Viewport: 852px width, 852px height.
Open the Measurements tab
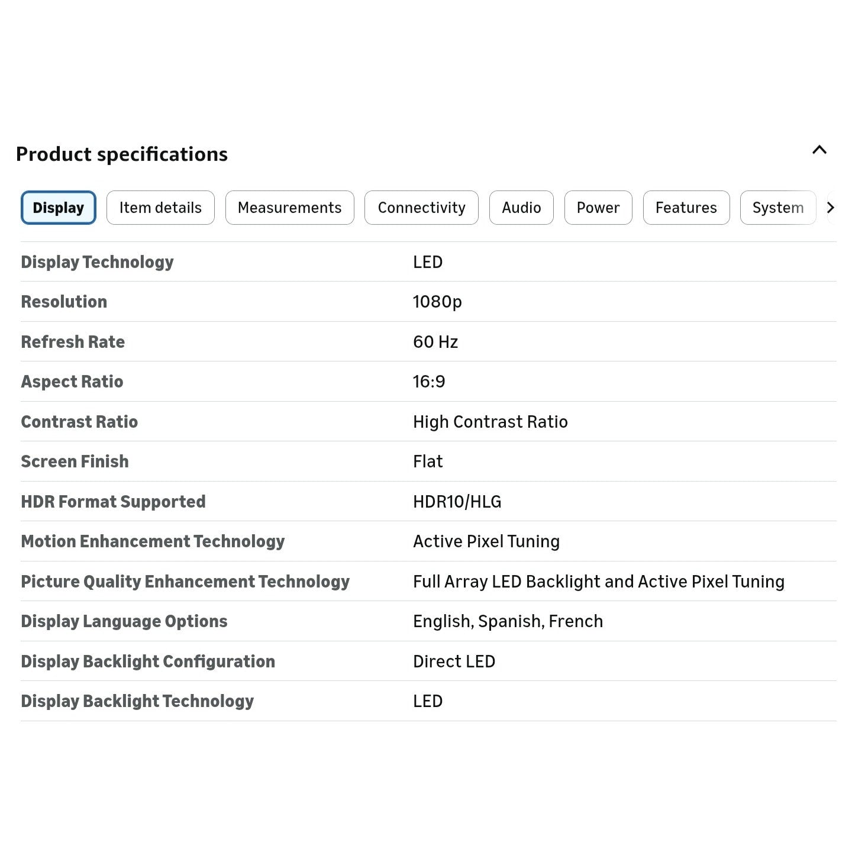tap(290, 208)
